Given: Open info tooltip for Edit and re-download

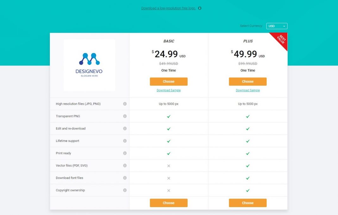Looking at the screenshot, I should (x=125, y=128).
